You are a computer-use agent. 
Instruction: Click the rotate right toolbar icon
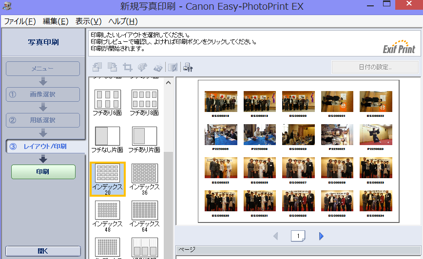[112, 67]
